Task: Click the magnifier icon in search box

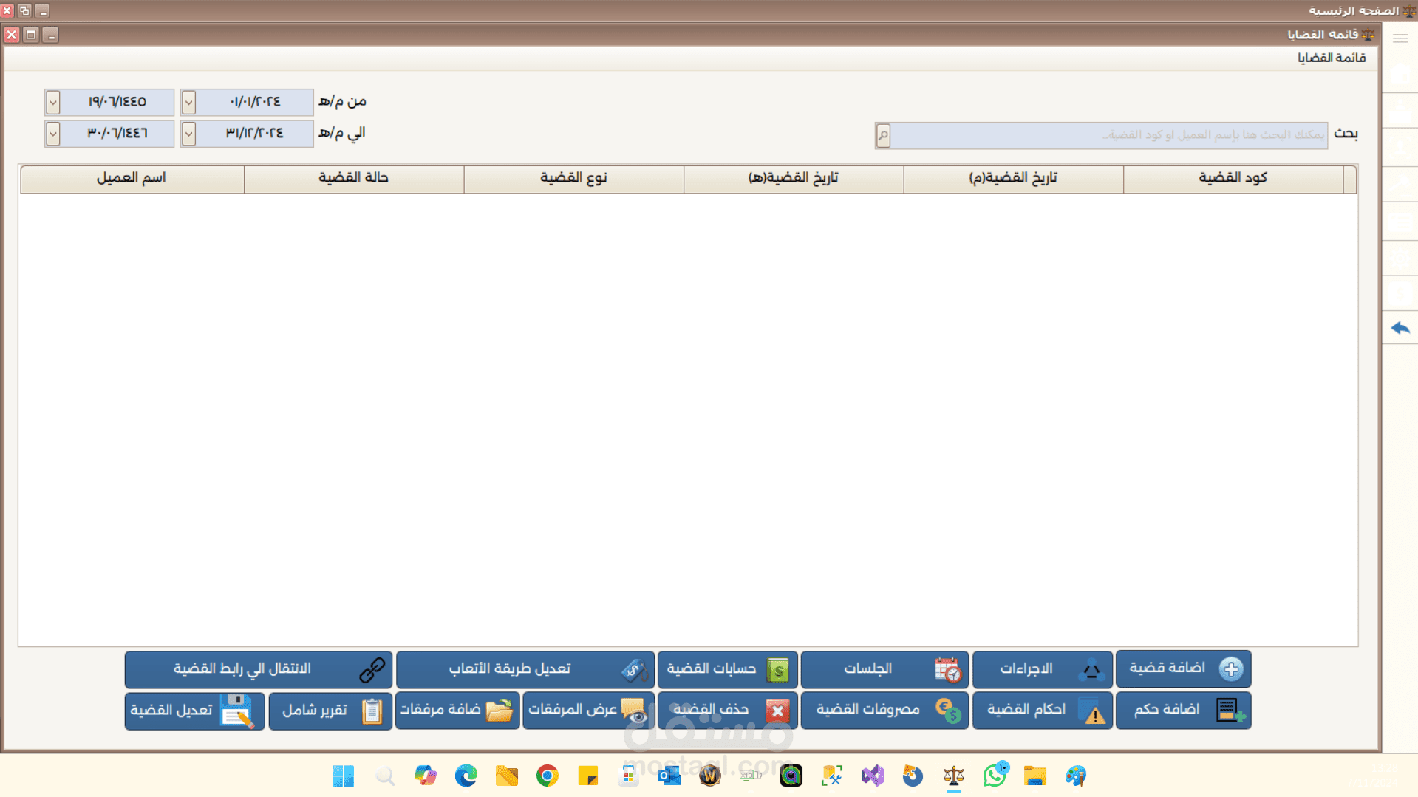Action: (883, 135)
